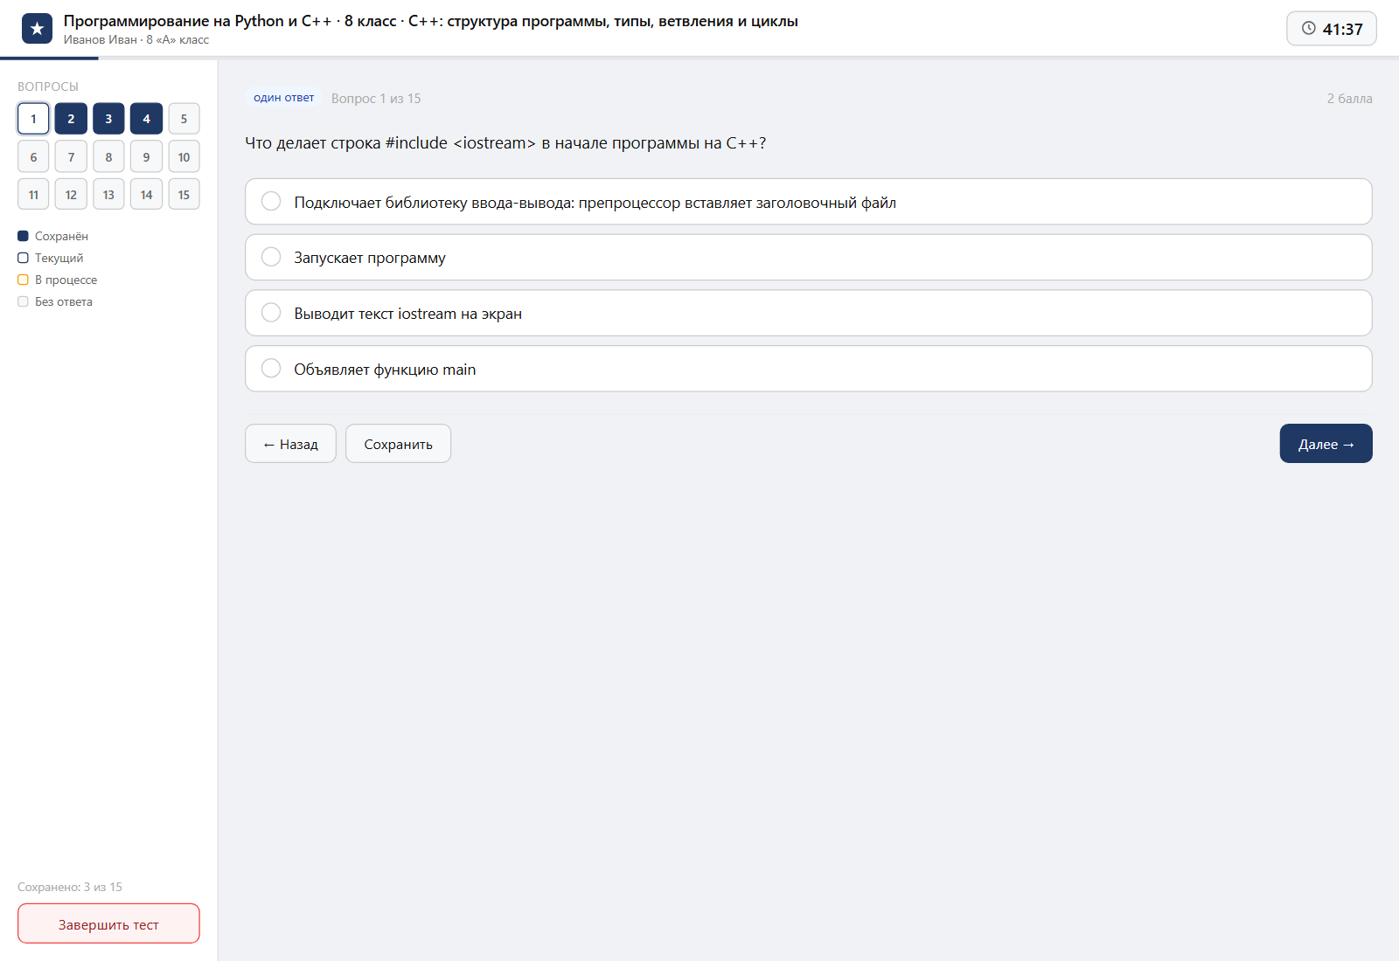Image resolution: width=1399 pixels, height=961 pixels.
Task: Navigate to question 15
Action: [x=184, y=195]
